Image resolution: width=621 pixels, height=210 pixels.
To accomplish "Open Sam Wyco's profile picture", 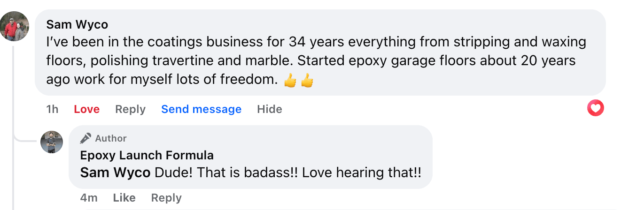I will pos(15,26).
